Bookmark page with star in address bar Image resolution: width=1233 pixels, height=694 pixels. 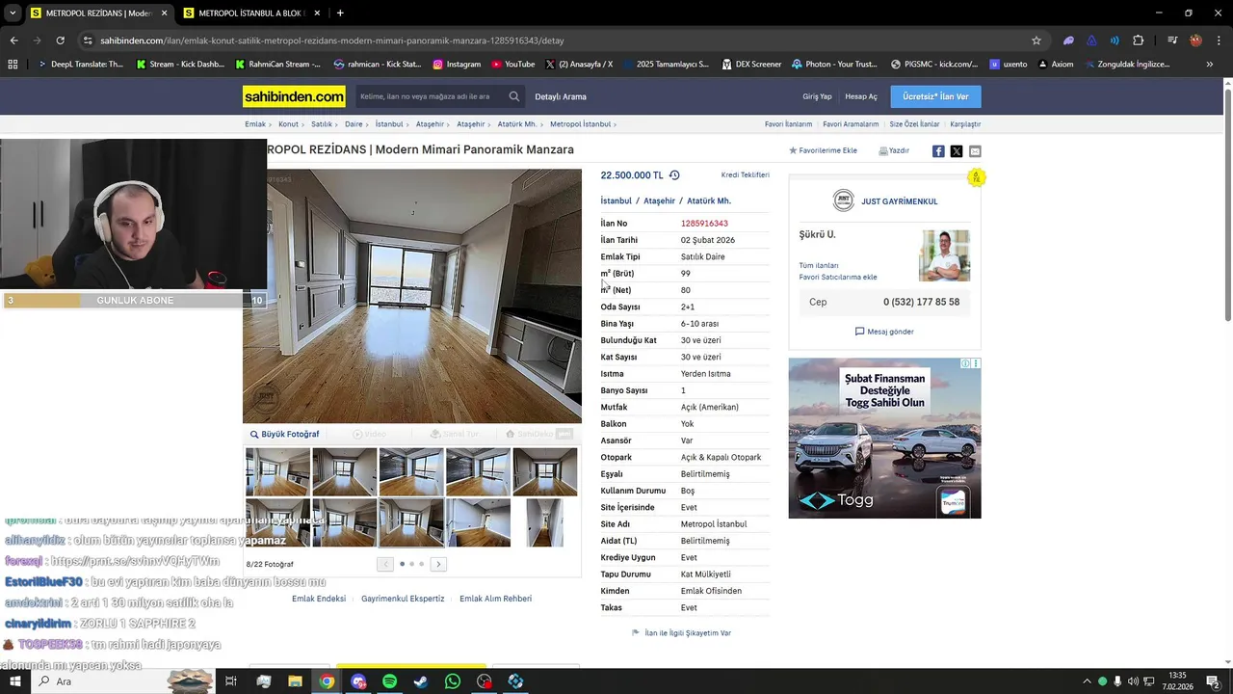(1036, 40)
